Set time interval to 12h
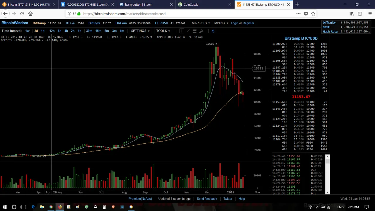This screenshot has height=211, width=375. pyautogui.click(x=52, y=31)
